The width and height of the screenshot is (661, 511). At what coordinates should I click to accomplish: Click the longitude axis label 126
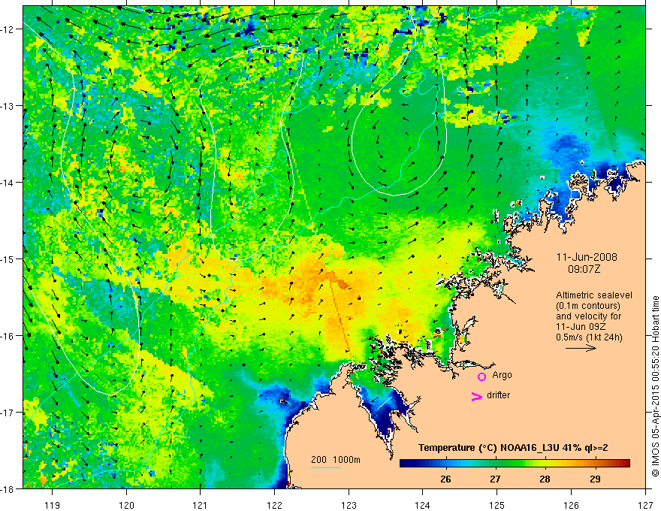[x=571, y=505]
